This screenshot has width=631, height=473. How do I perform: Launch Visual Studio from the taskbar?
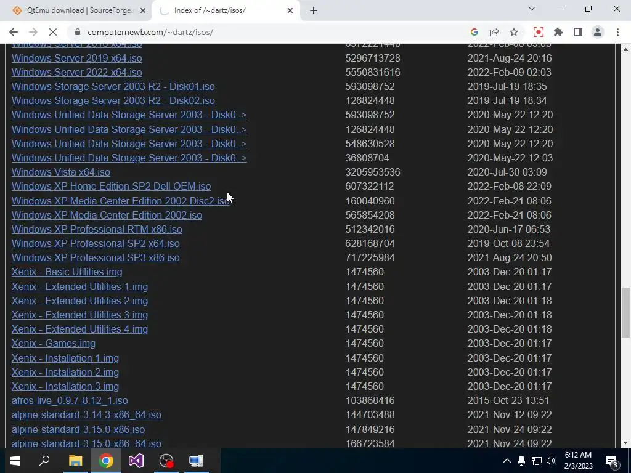[136, 461]
